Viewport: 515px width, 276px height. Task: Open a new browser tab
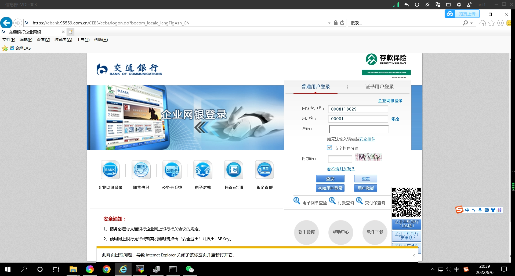click(x=71, y=32)
